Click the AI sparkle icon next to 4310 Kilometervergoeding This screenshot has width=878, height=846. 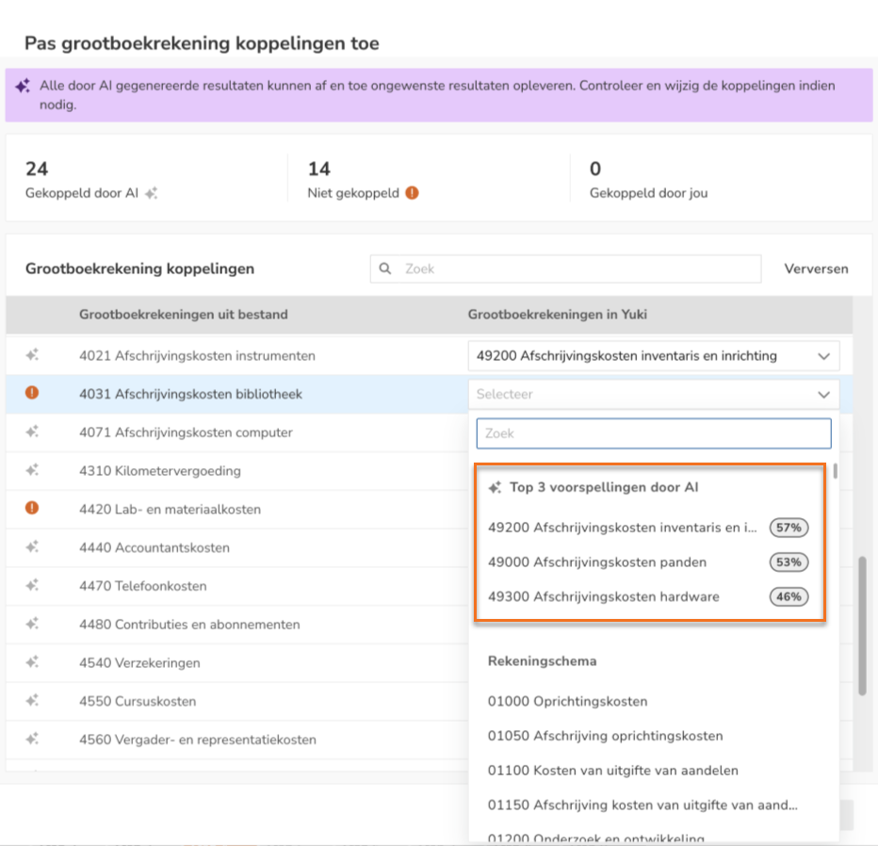[x=32, y=470]
